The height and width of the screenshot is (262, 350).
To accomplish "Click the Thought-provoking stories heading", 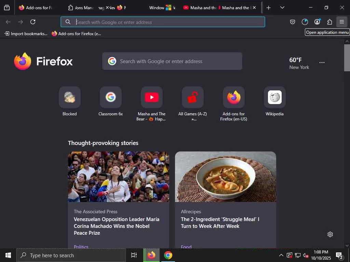I will click(103, 143).
